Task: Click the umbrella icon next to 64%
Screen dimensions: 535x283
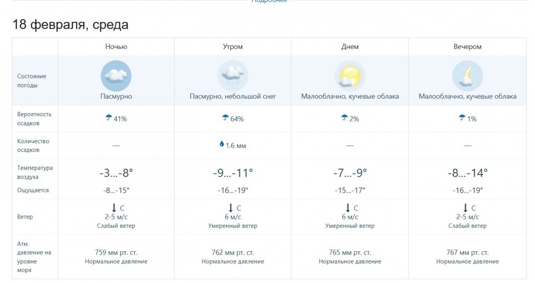Action: 225,118
